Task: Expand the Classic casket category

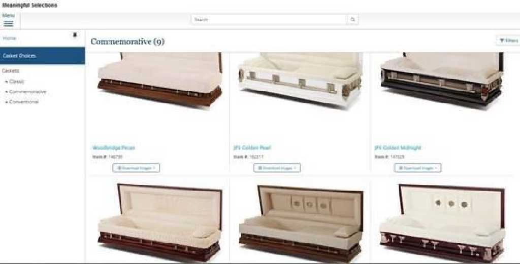Action: tap(17, 82)
